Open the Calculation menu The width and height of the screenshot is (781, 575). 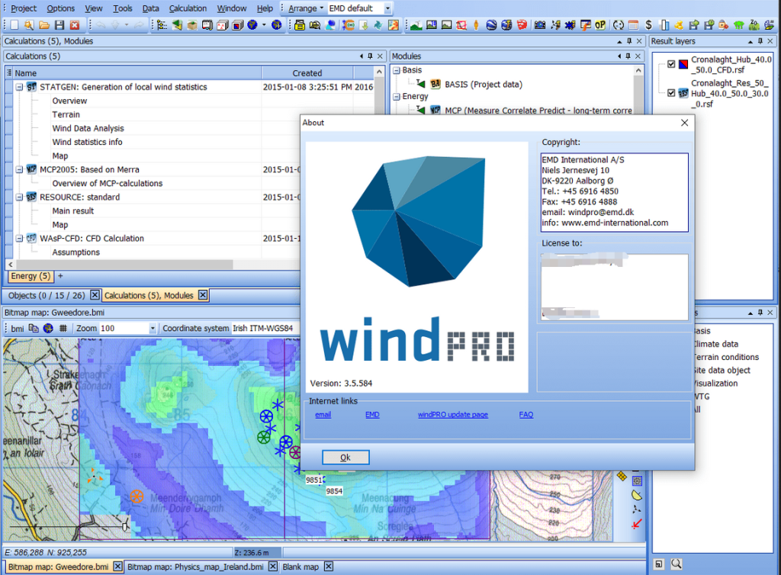[x=188, y=8]
